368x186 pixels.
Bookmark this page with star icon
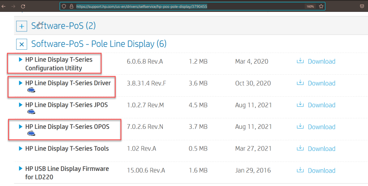[321, 7]
